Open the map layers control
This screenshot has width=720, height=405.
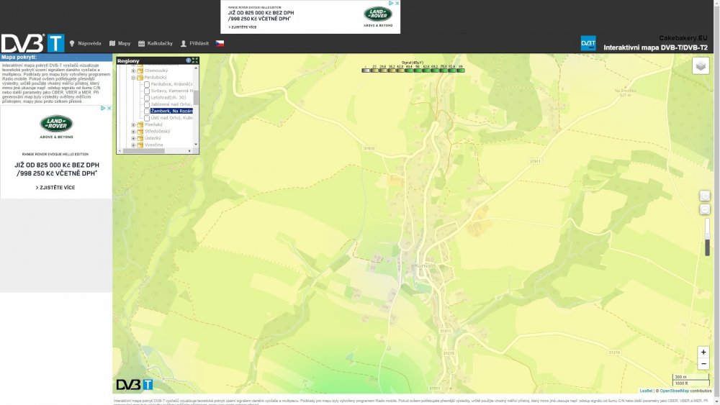701,66
